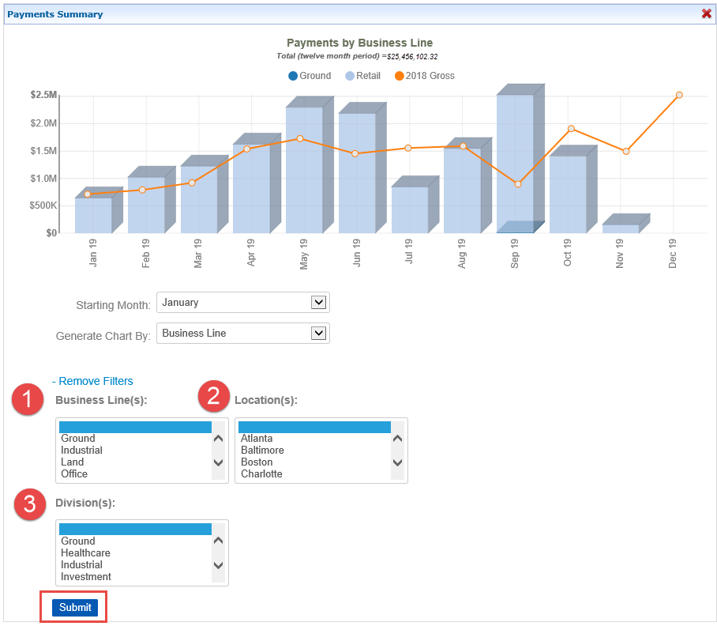The image size is (717, 626).
Task: Close the Payments Summary dialog
Action: click(x=707, y=13)
